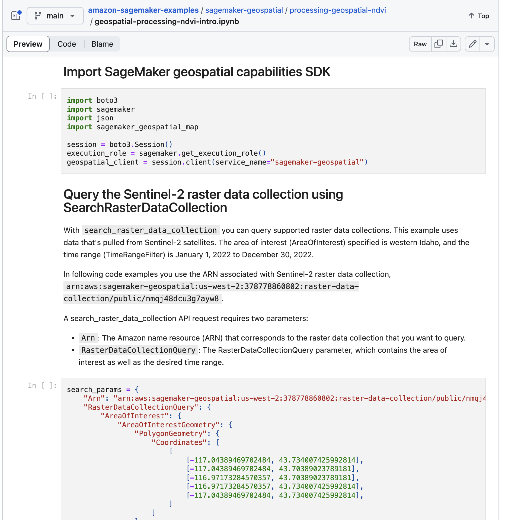Click the file name geospatial-processing-ndvi-intro.ipynb

(x=167, y=21)
